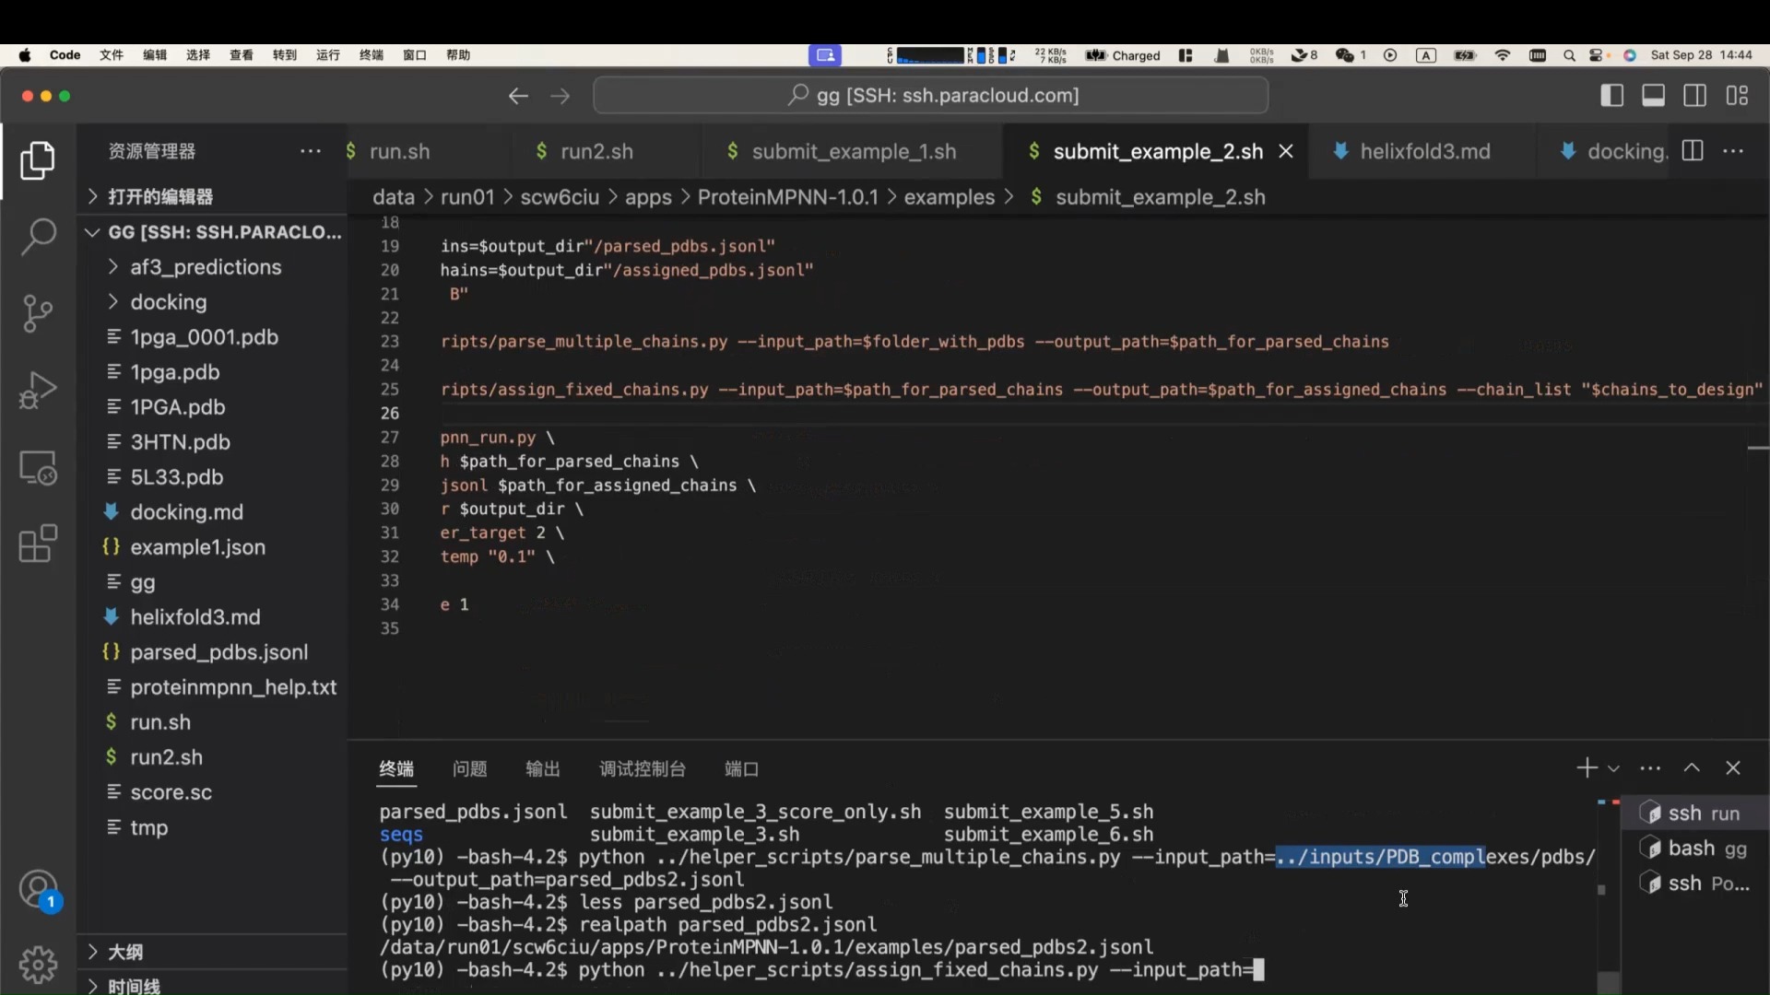Open the Search view in activity bar
Screen dimensions: 1770x995
click(38, 237)
